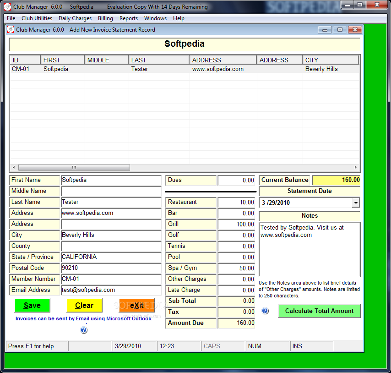Screen dimensions: 391x373
Task: Click the Restaurant amount field 10.00
Action: [x=236, y=202]
